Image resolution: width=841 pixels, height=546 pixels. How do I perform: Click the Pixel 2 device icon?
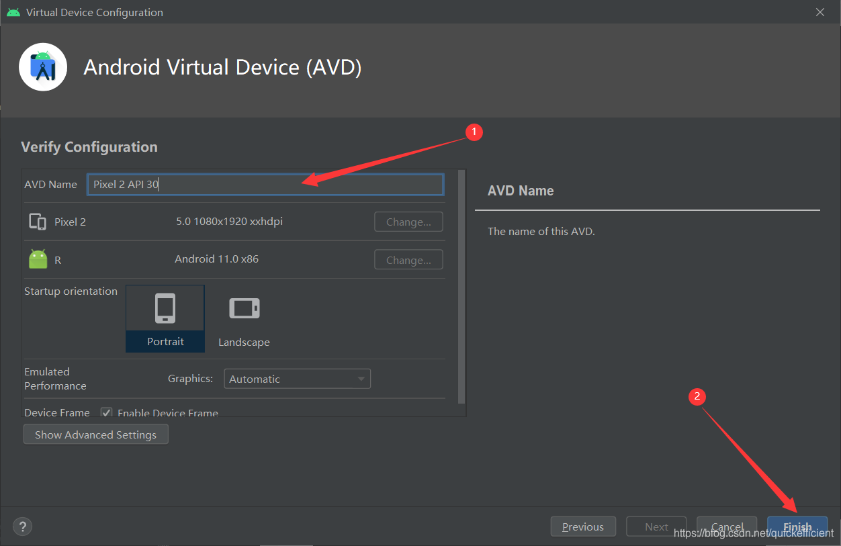[x=37, y=222]
